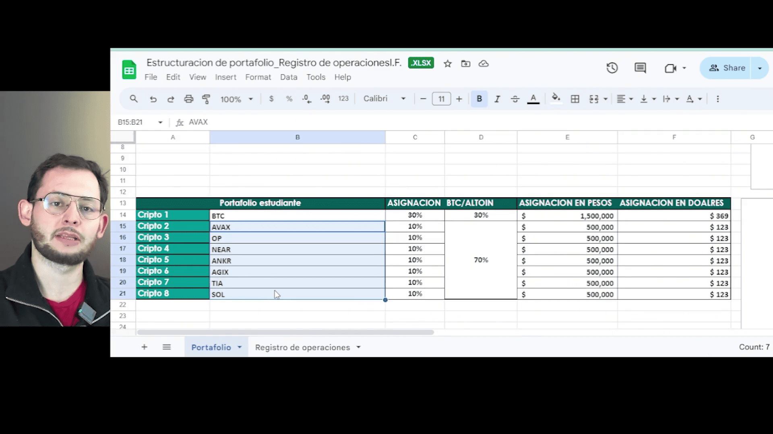Open the Format menu
The image size is (773, 434).
click(258, 77)
